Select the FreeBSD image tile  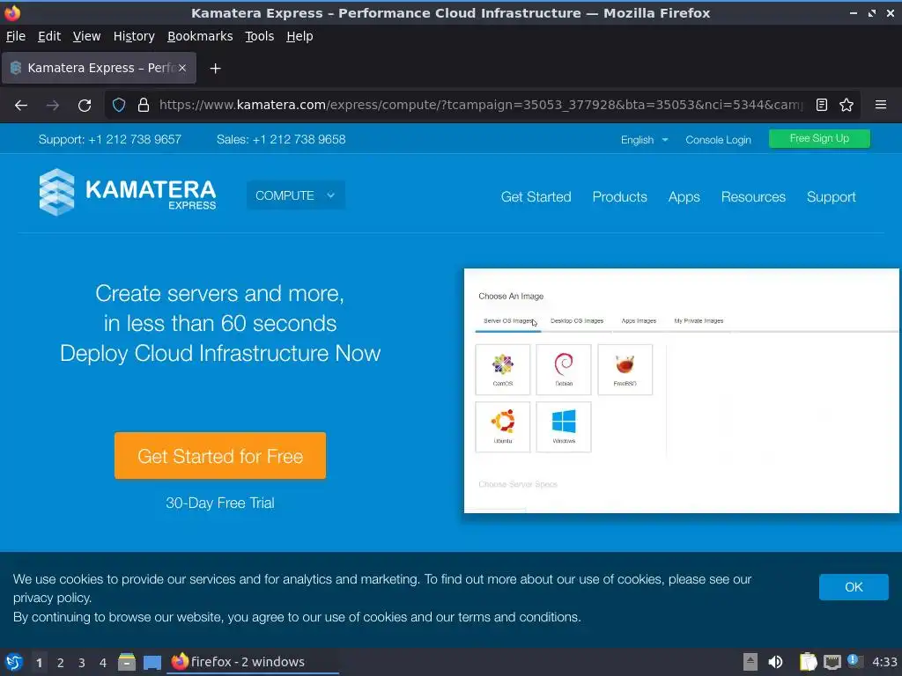coord(625,370)
